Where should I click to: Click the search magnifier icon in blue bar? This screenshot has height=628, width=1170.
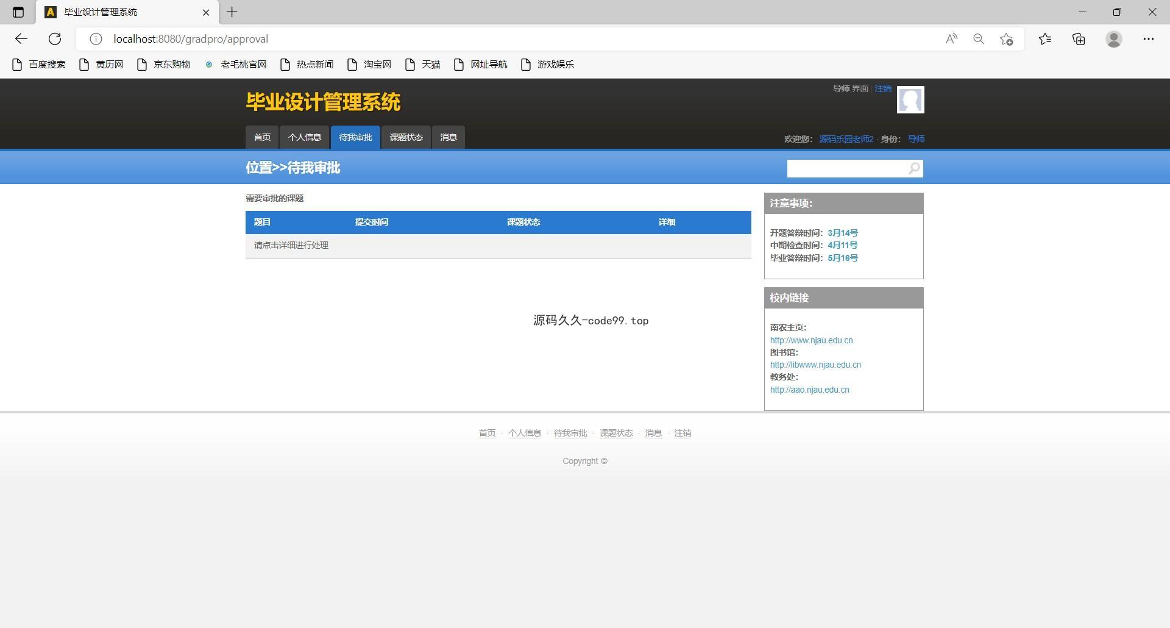coord(914,168)
